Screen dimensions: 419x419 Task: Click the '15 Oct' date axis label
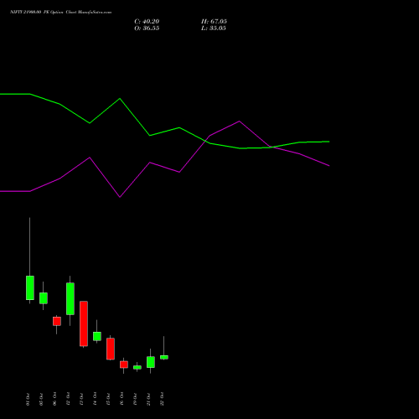click(x=108, y=399)
